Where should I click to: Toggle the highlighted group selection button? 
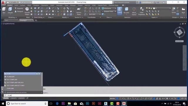(177, 14)
